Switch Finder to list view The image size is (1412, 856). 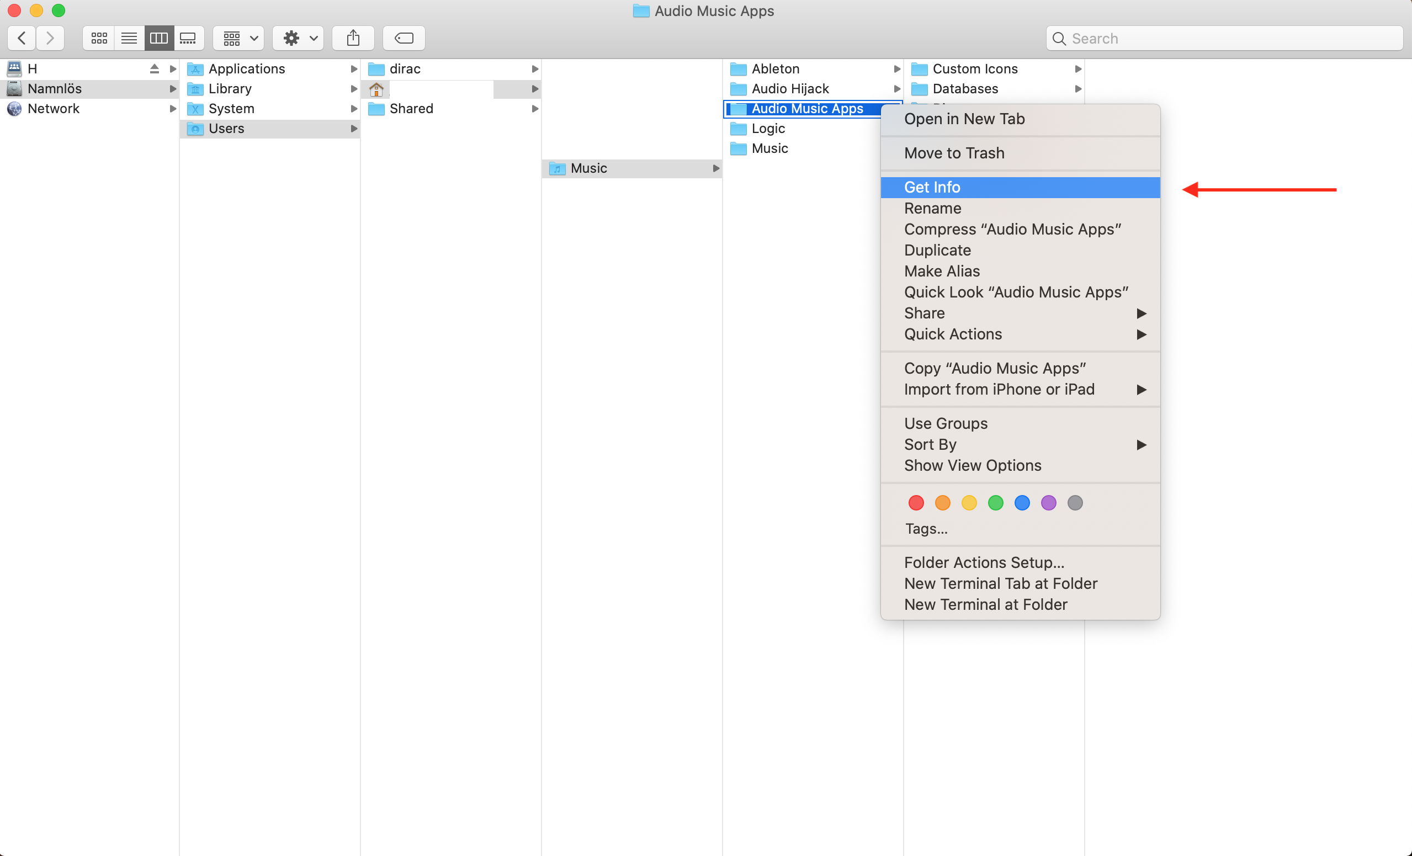[129, 39]
